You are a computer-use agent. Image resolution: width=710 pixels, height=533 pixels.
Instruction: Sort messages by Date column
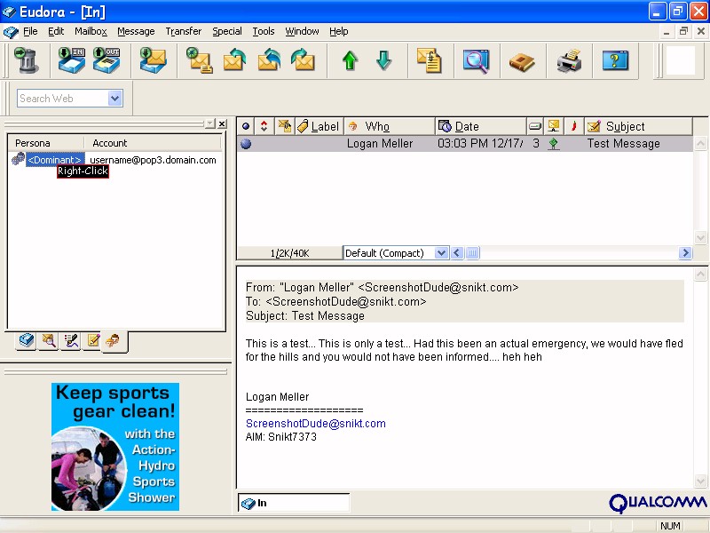click(x=481, y=126)
